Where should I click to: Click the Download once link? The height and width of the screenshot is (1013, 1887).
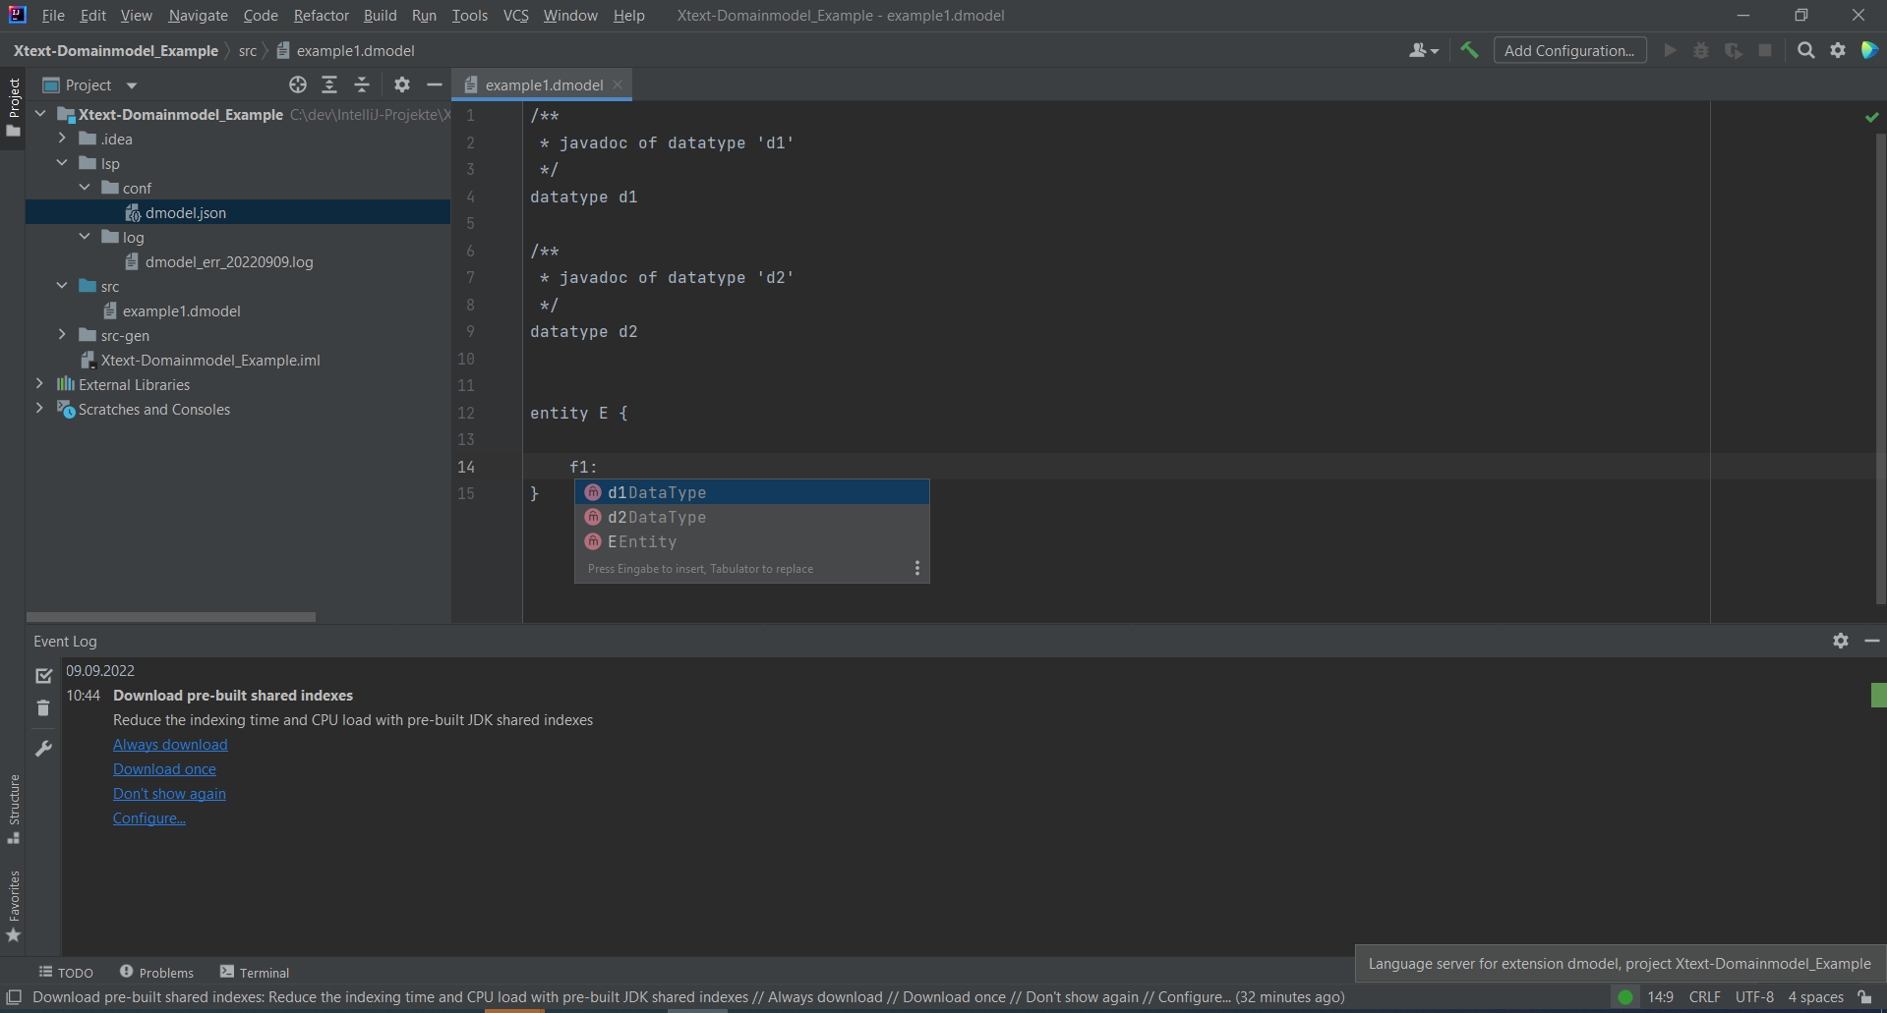(164, 769)
